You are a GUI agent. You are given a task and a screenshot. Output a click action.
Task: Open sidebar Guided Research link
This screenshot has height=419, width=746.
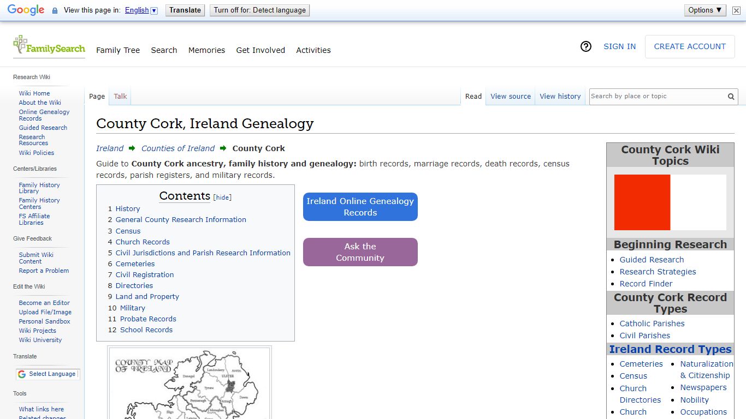[43, 128]
